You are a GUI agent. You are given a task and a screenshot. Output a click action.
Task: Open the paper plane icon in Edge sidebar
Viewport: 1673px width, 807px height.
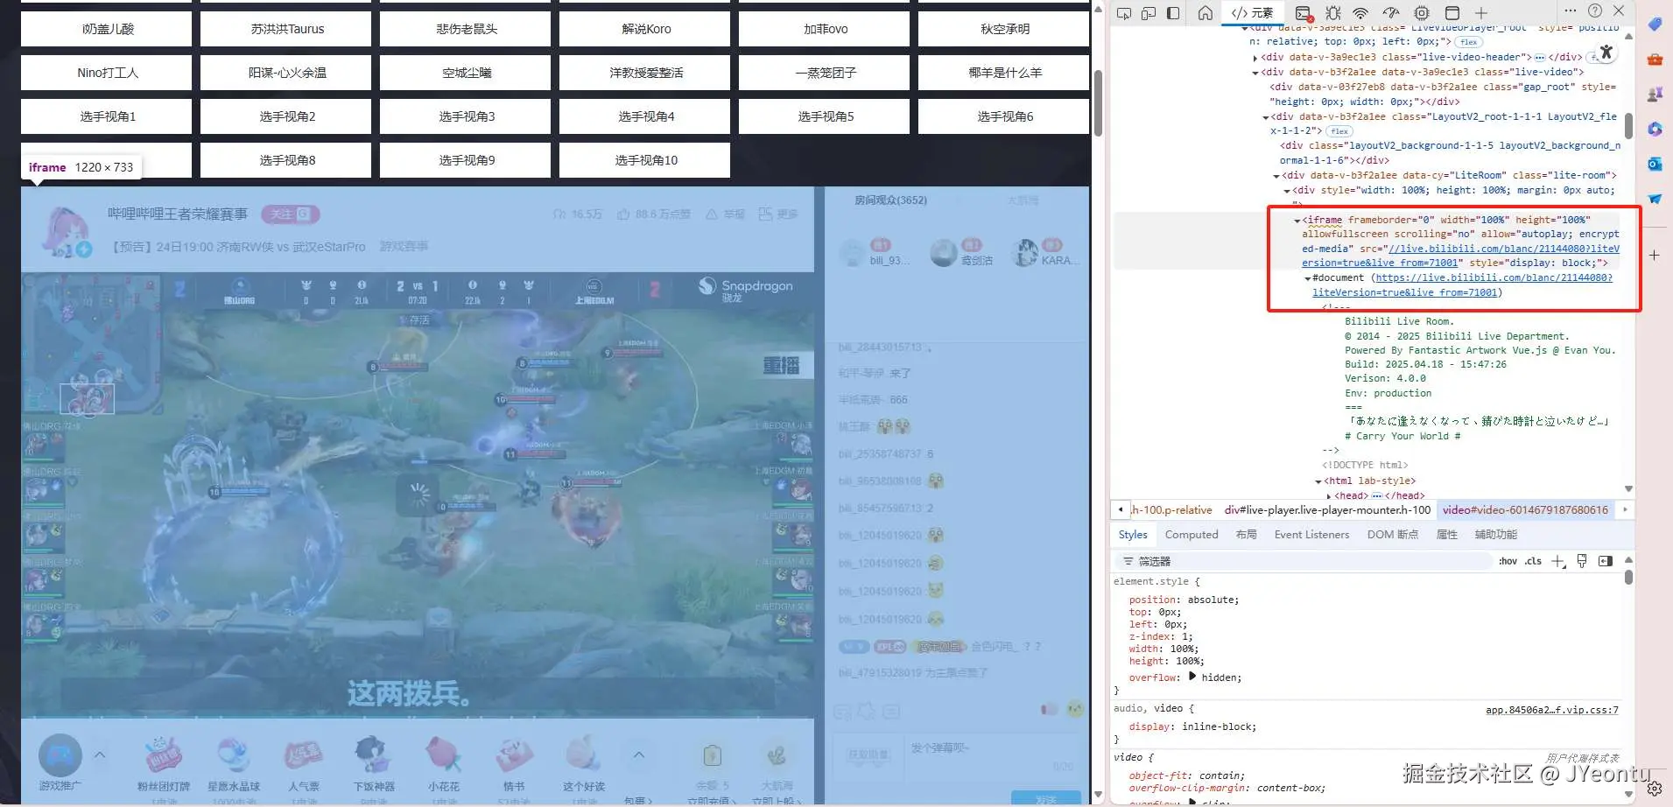click(1655, 200)
